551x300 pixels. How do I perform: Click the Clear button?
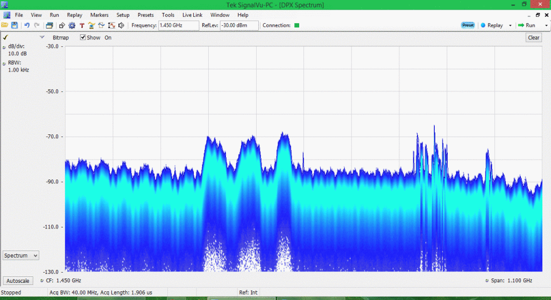pos(533,38)
